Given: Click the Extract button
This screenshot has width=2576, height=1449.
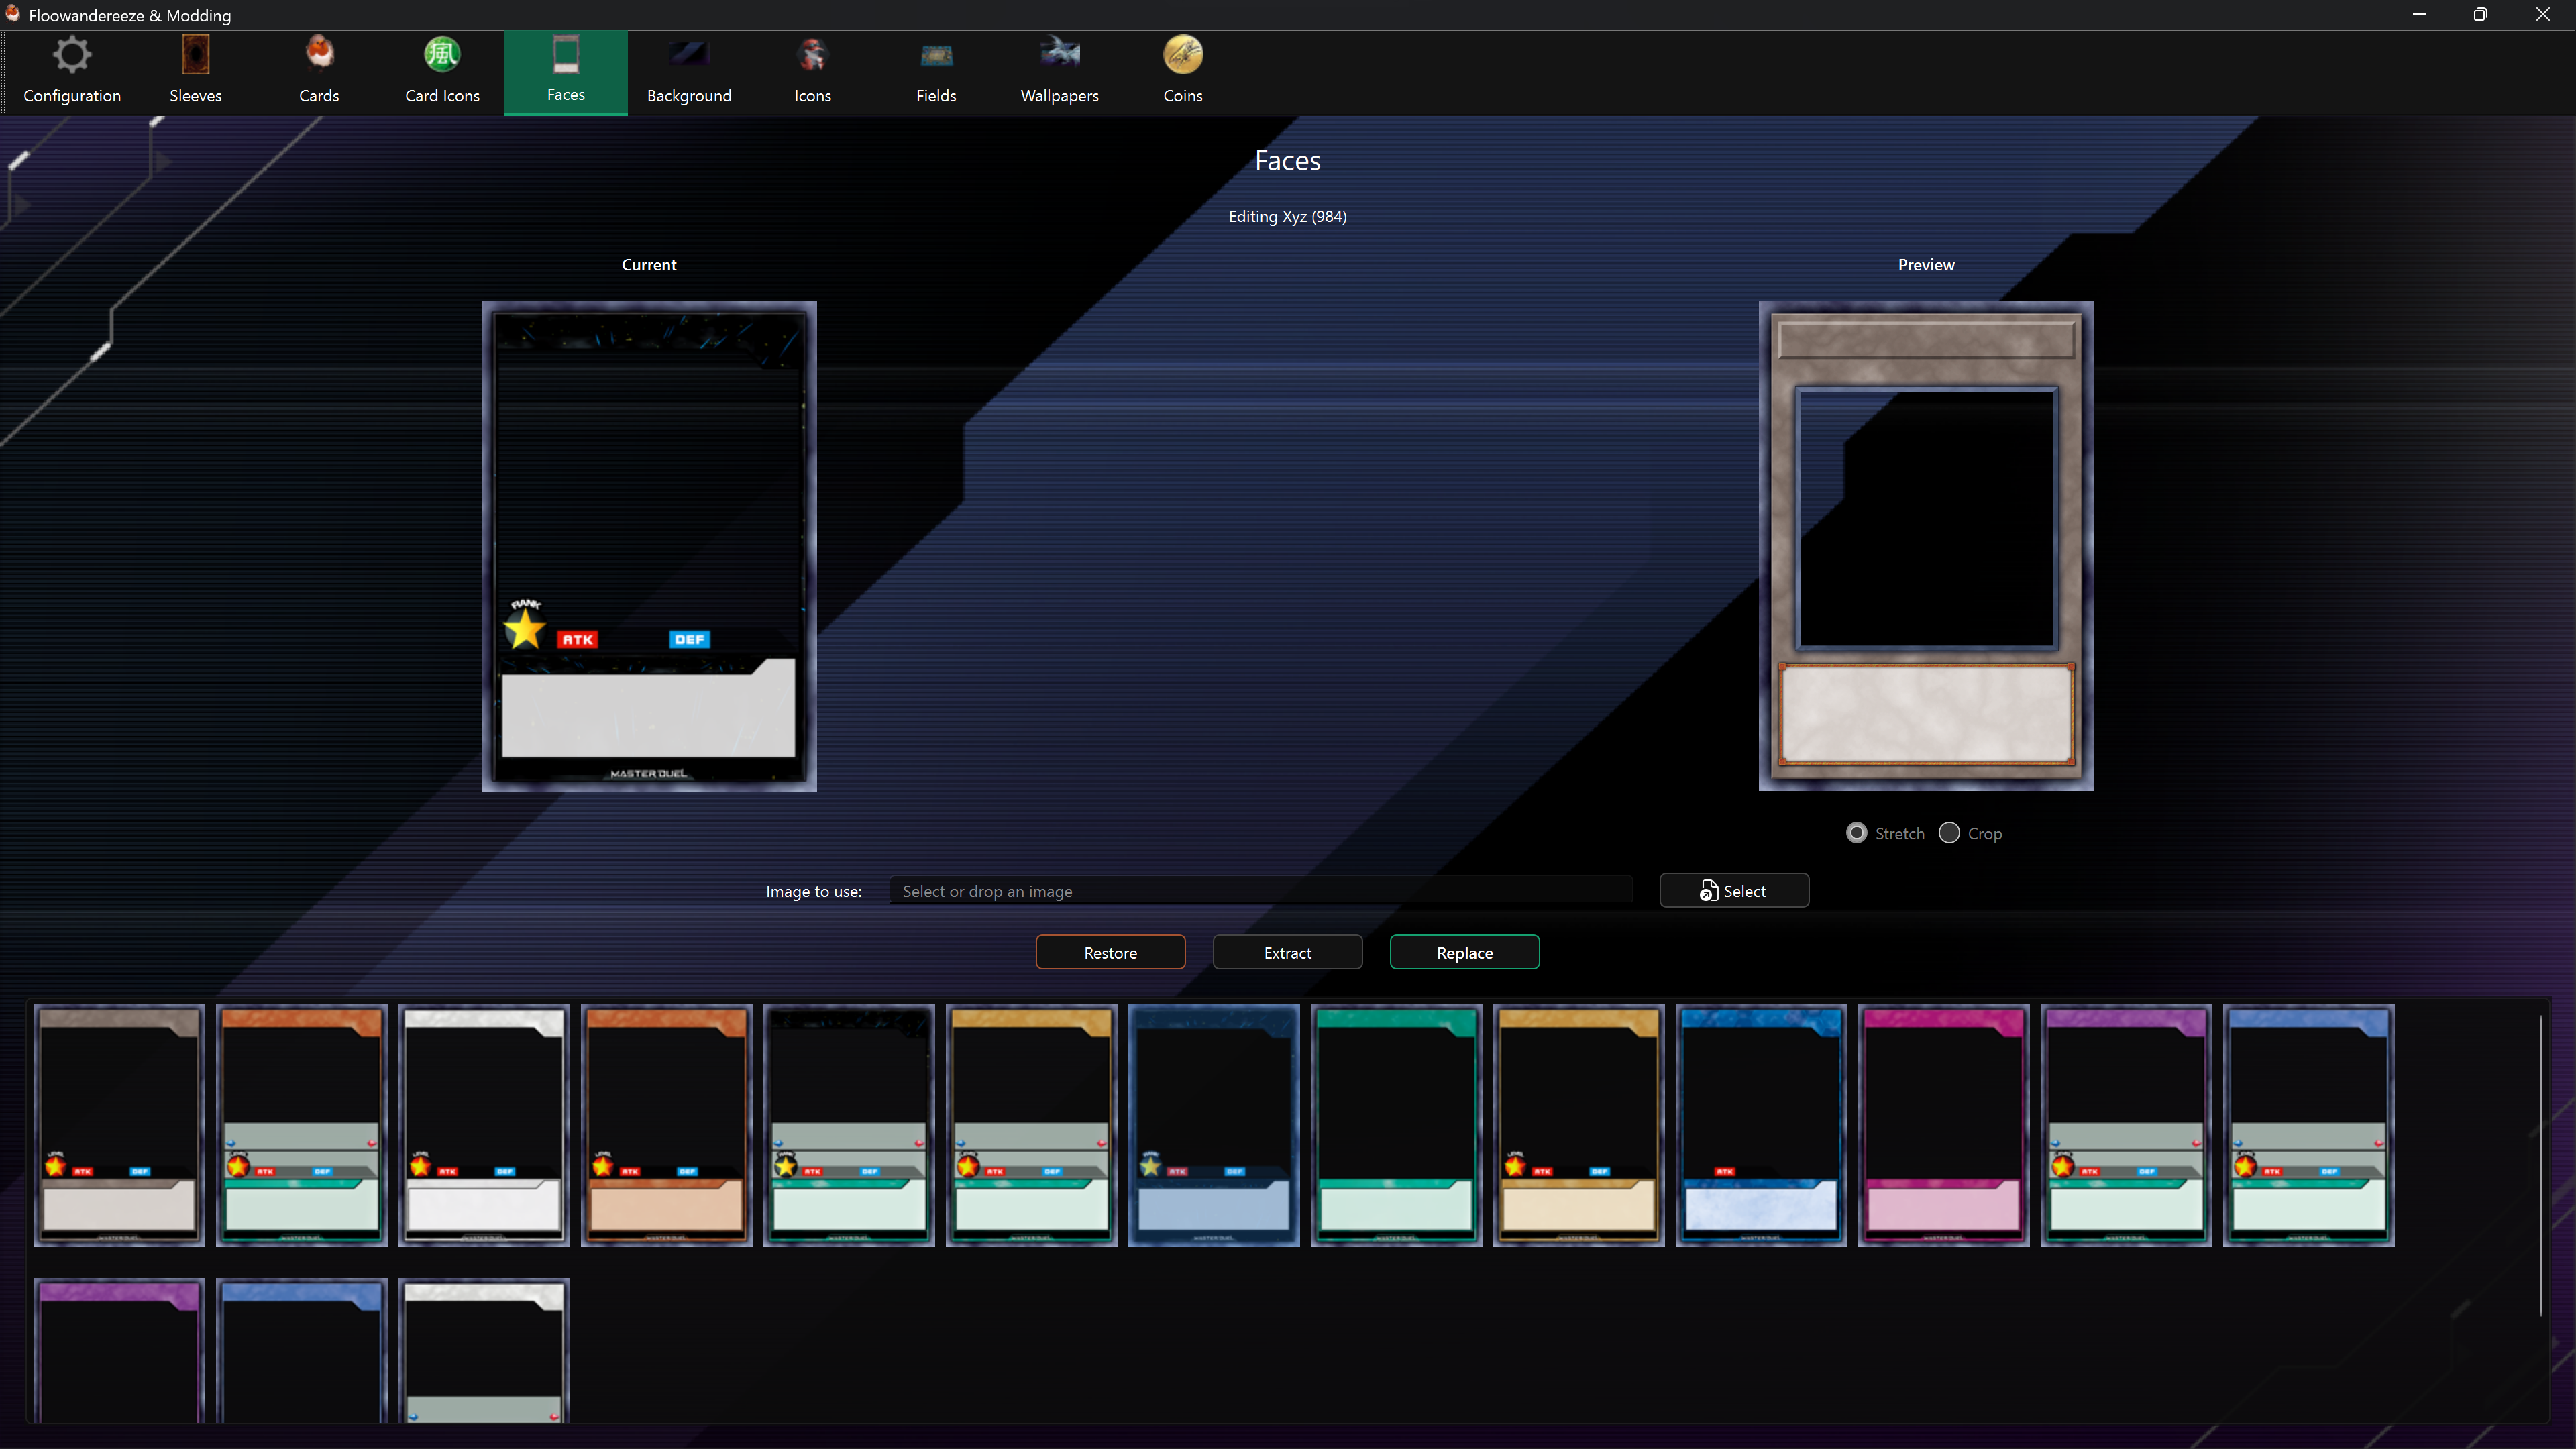Looking at the screenshot, I should (x=1287, y=953).
